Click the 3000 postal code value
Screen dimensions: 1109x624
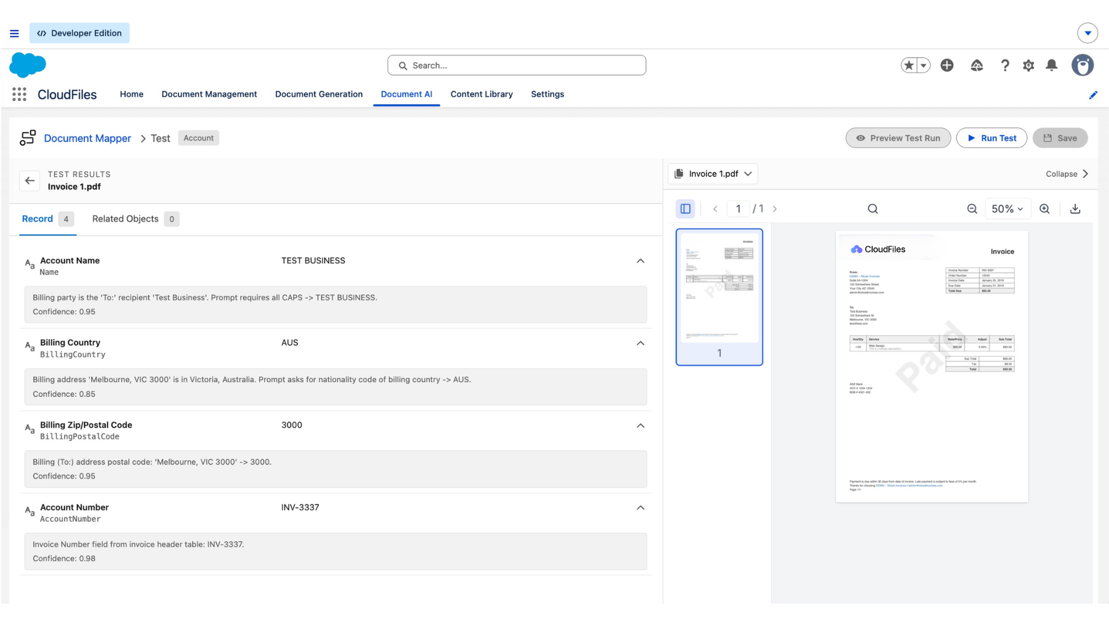pos(292,425)
